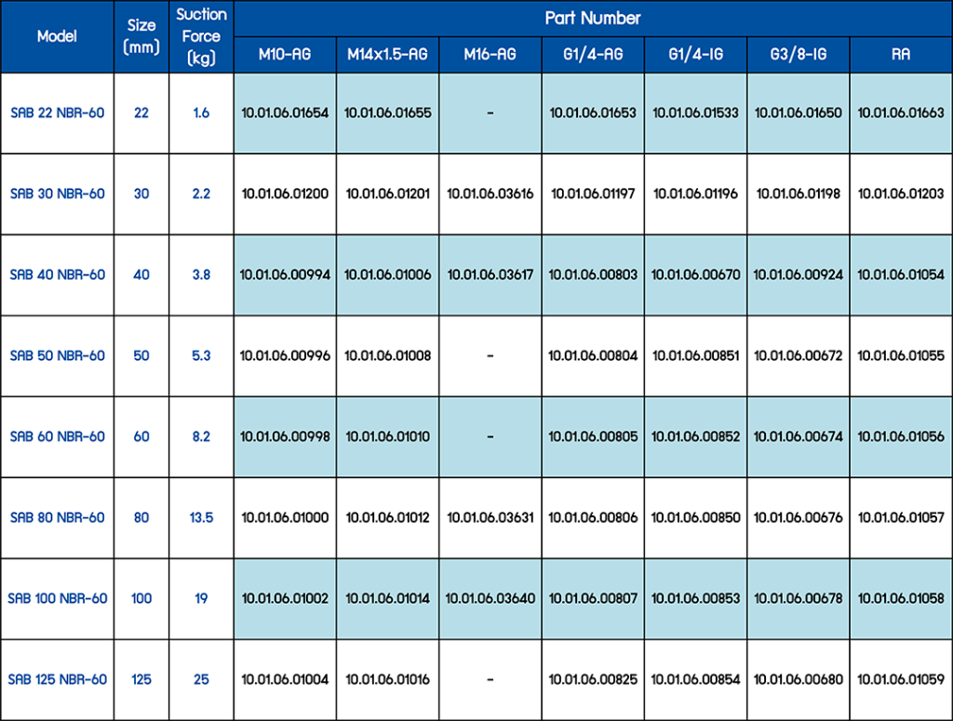953x721 pixels.
Task: Select part number 10.01.06.00850
Action: (x=695, y=517)
